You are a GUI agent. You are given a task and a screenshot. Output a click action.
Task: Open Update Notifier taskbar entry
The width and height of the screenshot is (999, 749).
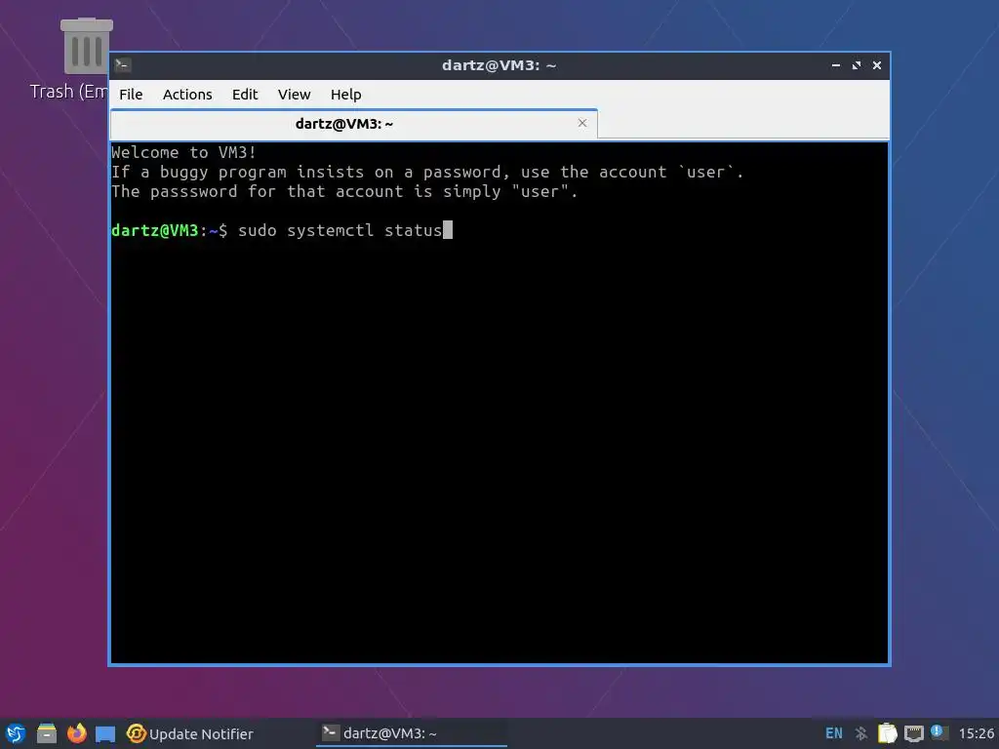pyautogui.click(x=190, y=733)
